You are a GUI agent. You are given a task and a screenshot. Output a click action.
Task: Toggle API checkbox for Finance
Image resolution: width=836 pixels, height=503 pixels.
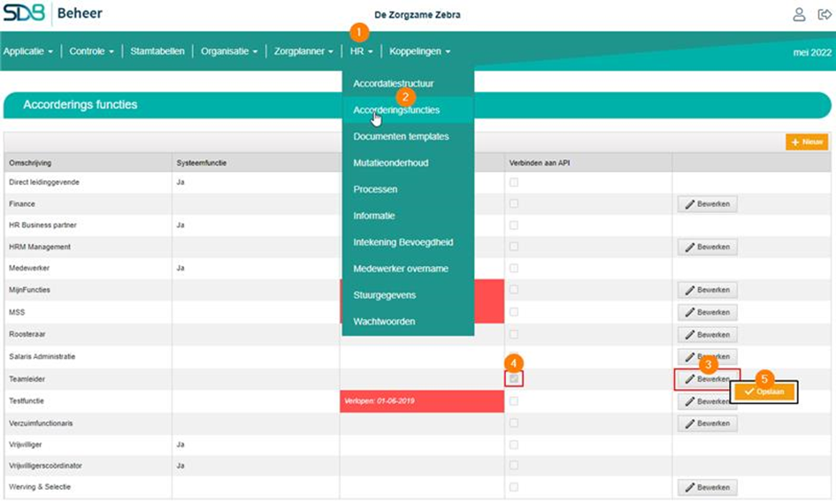pyautogui.click(x=513, y=203)
